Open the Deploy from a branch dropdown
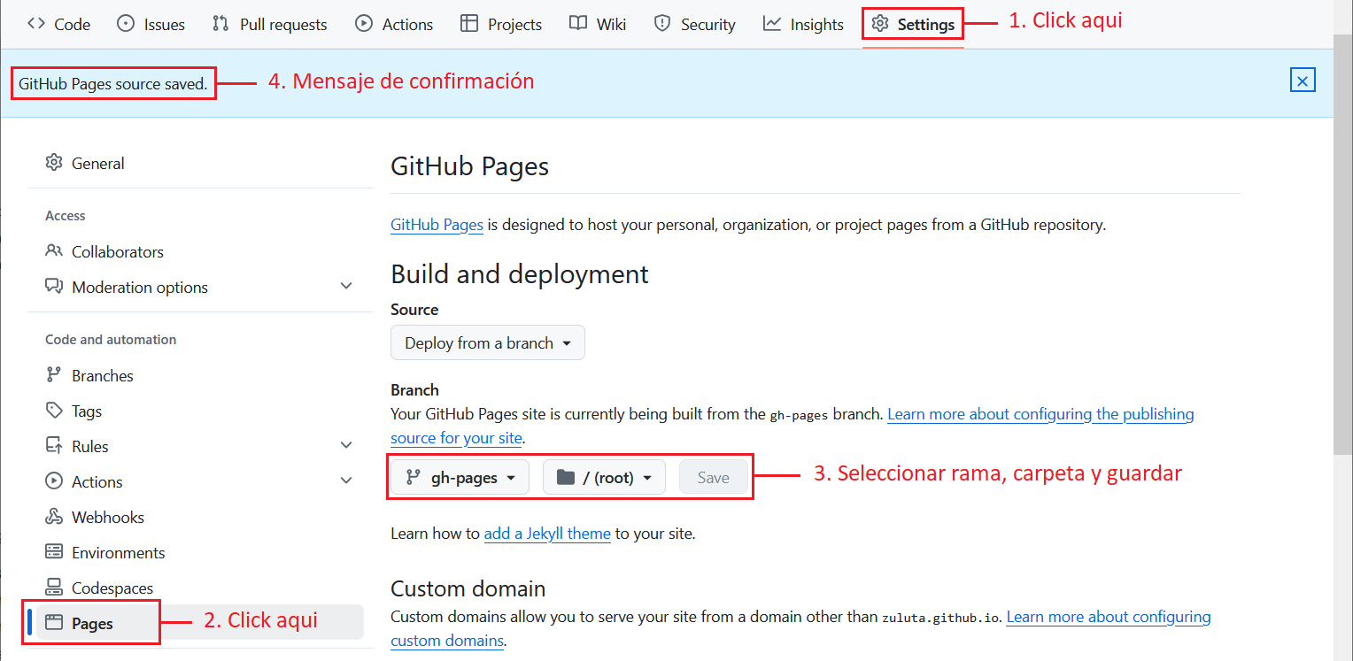This screenshot has height=661, width=1353. 487,343
